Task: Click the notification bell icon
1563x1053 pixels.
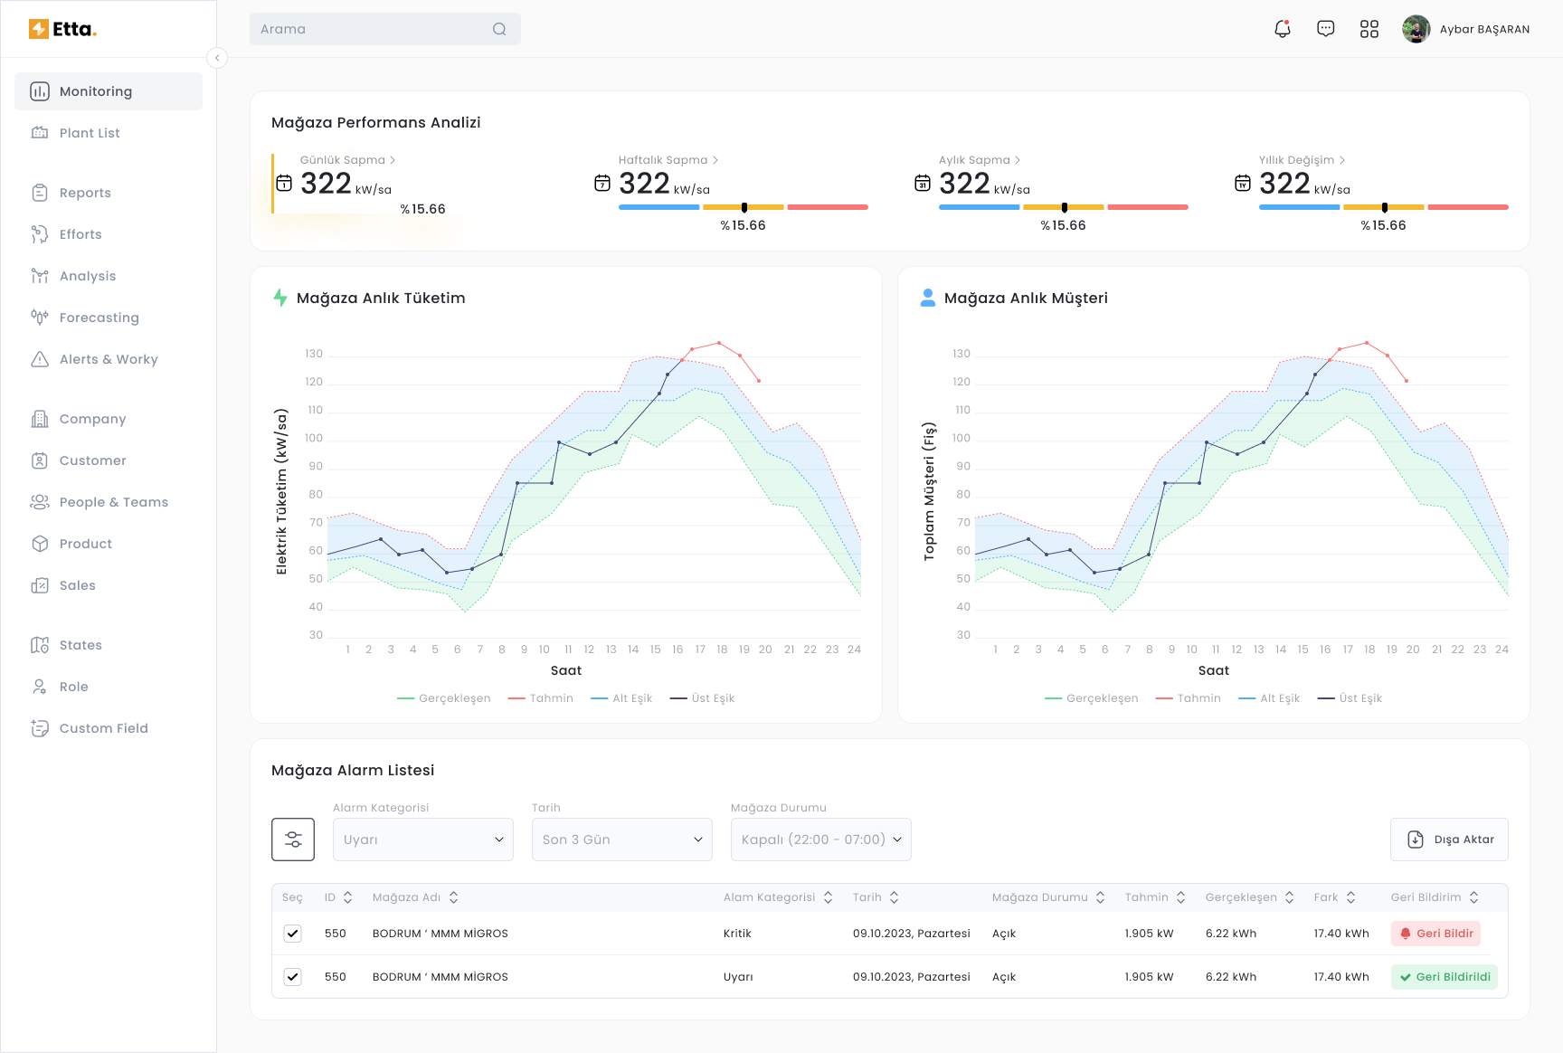Action: [x=1282, y=29]
